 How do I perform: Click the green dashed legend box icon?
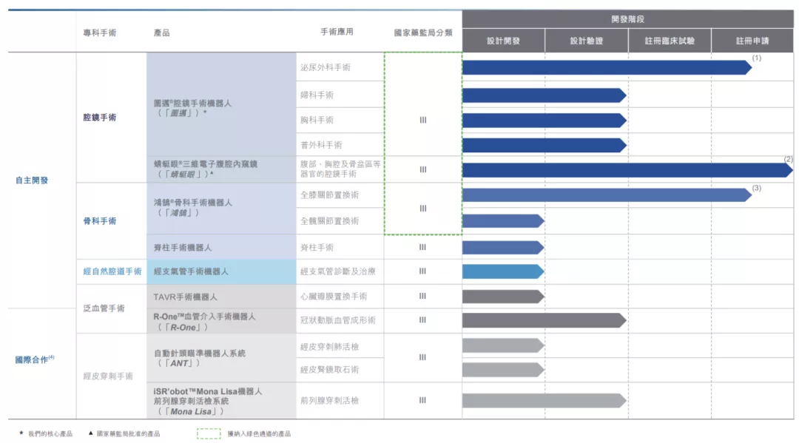tap(209, 433)
